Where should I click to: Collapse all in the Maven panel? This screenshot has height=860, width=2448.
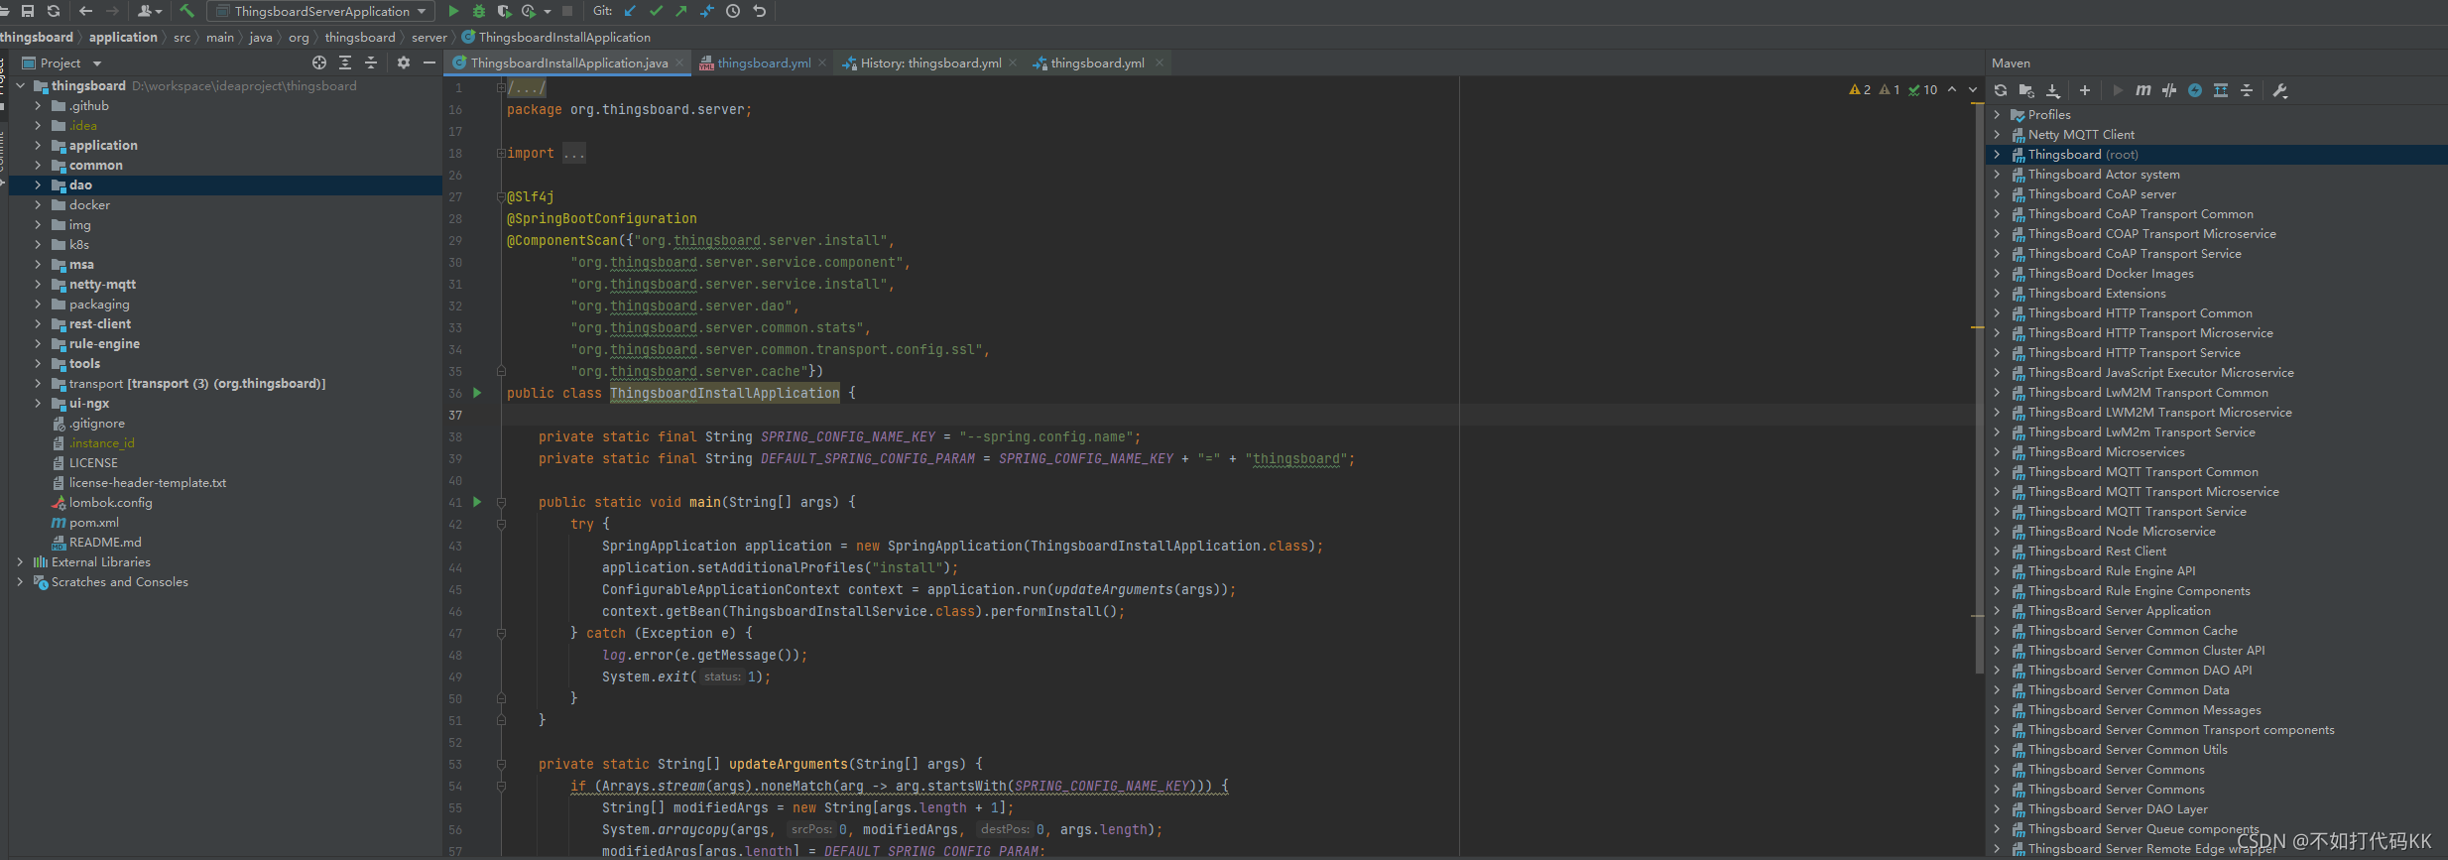[2247, 90]
